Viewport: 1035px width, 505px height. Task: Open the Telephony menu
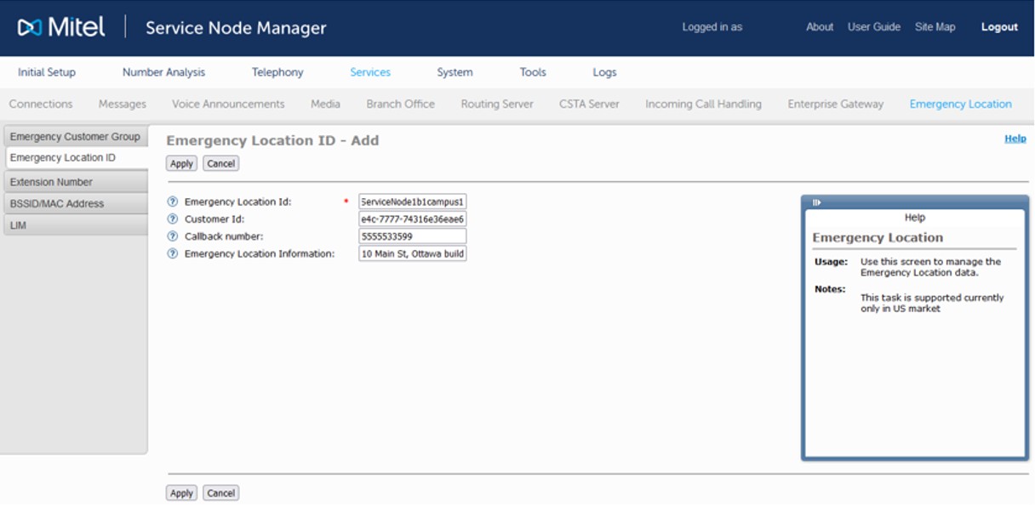pyautogui.click(x=277, y=72)
